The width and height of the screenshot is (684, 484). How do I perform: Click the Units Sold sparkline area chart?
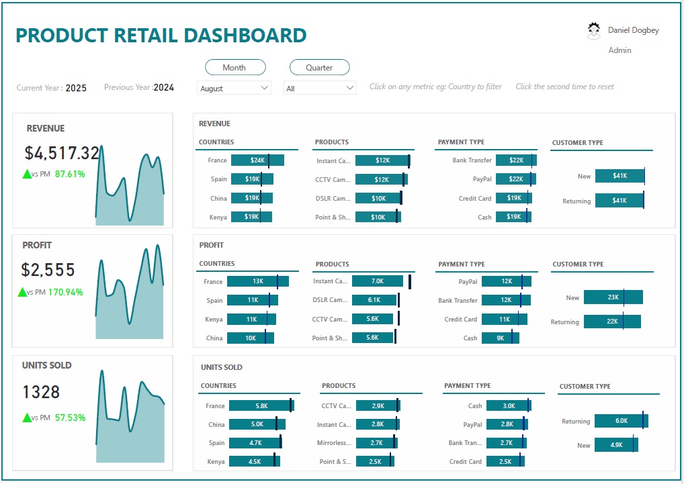130,416
